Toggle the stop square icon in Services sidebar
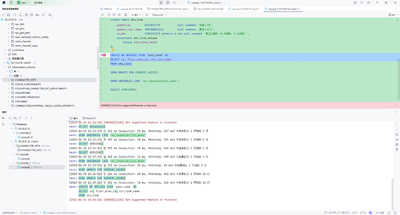This screenshot has width=400, height=215. pyautogui.click(x=3, y=125)
